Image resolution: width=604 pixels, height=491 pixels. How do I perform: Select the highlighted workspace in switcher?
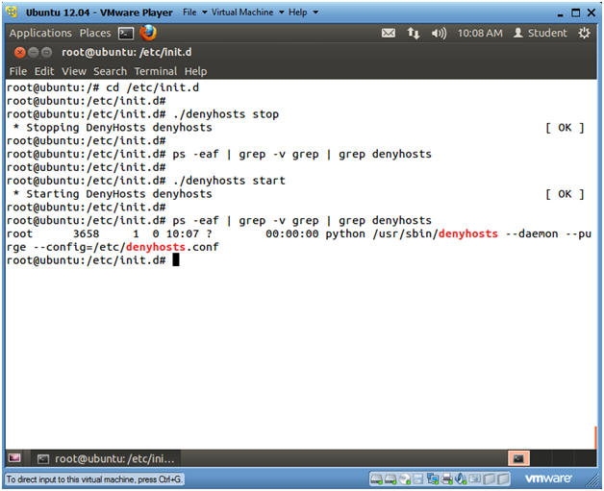(x=518, y=458)
